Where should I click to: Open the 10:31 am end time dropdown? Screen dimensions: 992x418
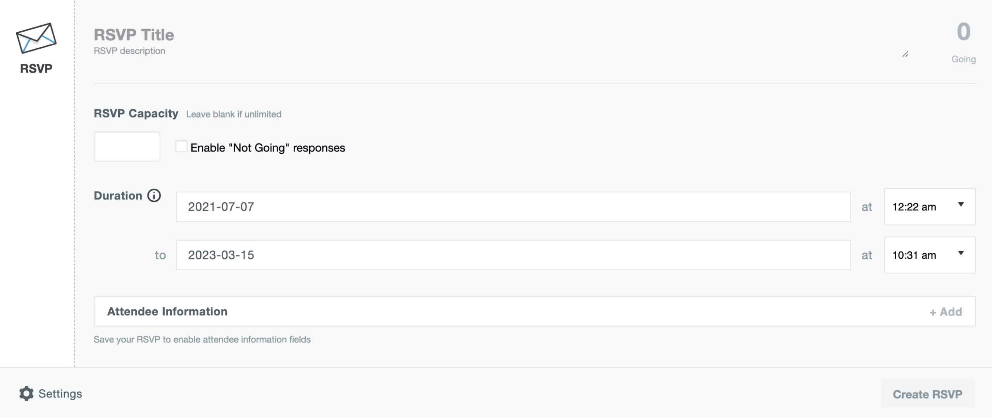(x=930, y=255)
